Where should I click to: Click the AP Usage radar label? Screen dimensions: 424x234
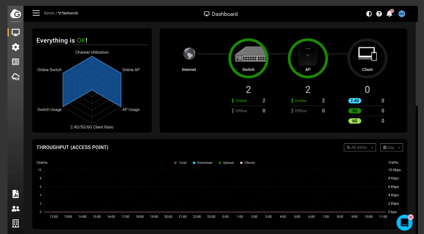(x=131, y=109)
